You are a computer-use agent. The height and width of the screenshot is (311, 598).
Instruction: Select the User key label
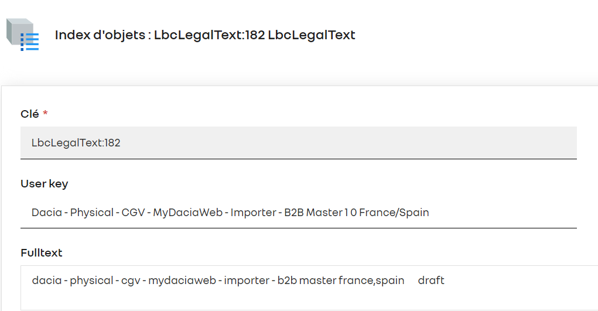(x=45, y=183)
